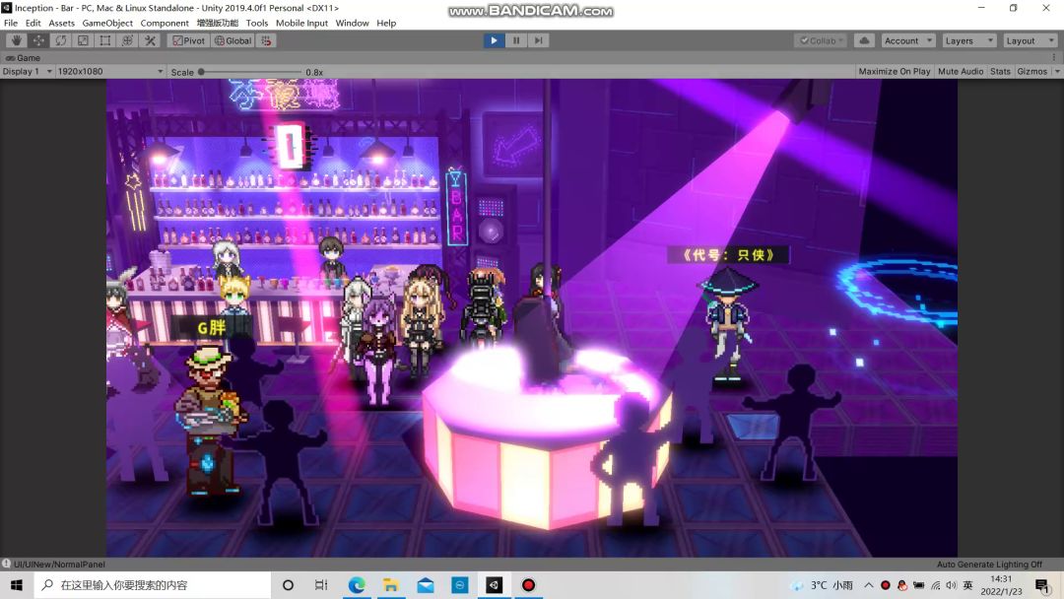The width and height of the screenshot is (1064, 599).
Task: Toggle Mute Audio in Game view
Action: pyautogui.click(x=960, y=72)
